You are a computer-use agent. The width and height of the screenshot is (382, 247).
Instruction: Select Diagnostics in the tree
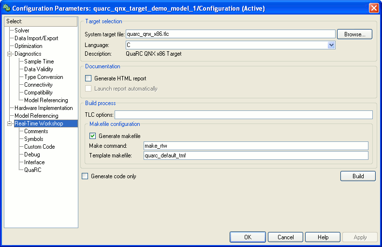pyautogui.click(x=28, y=54)
